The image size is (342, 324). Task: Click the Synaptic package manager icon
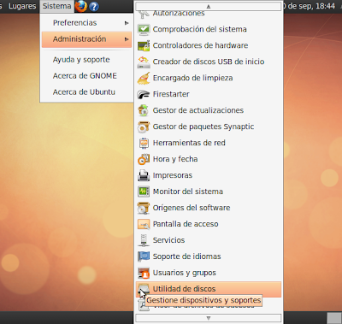(x=144, y=127)
